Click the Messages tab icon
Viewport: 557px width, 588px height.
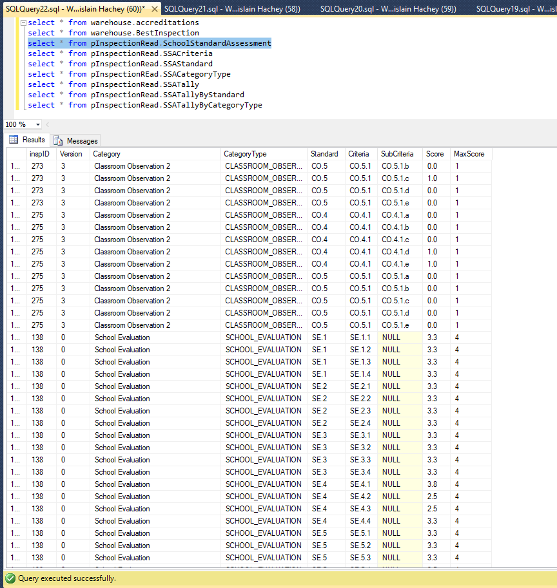pos(59,140)
